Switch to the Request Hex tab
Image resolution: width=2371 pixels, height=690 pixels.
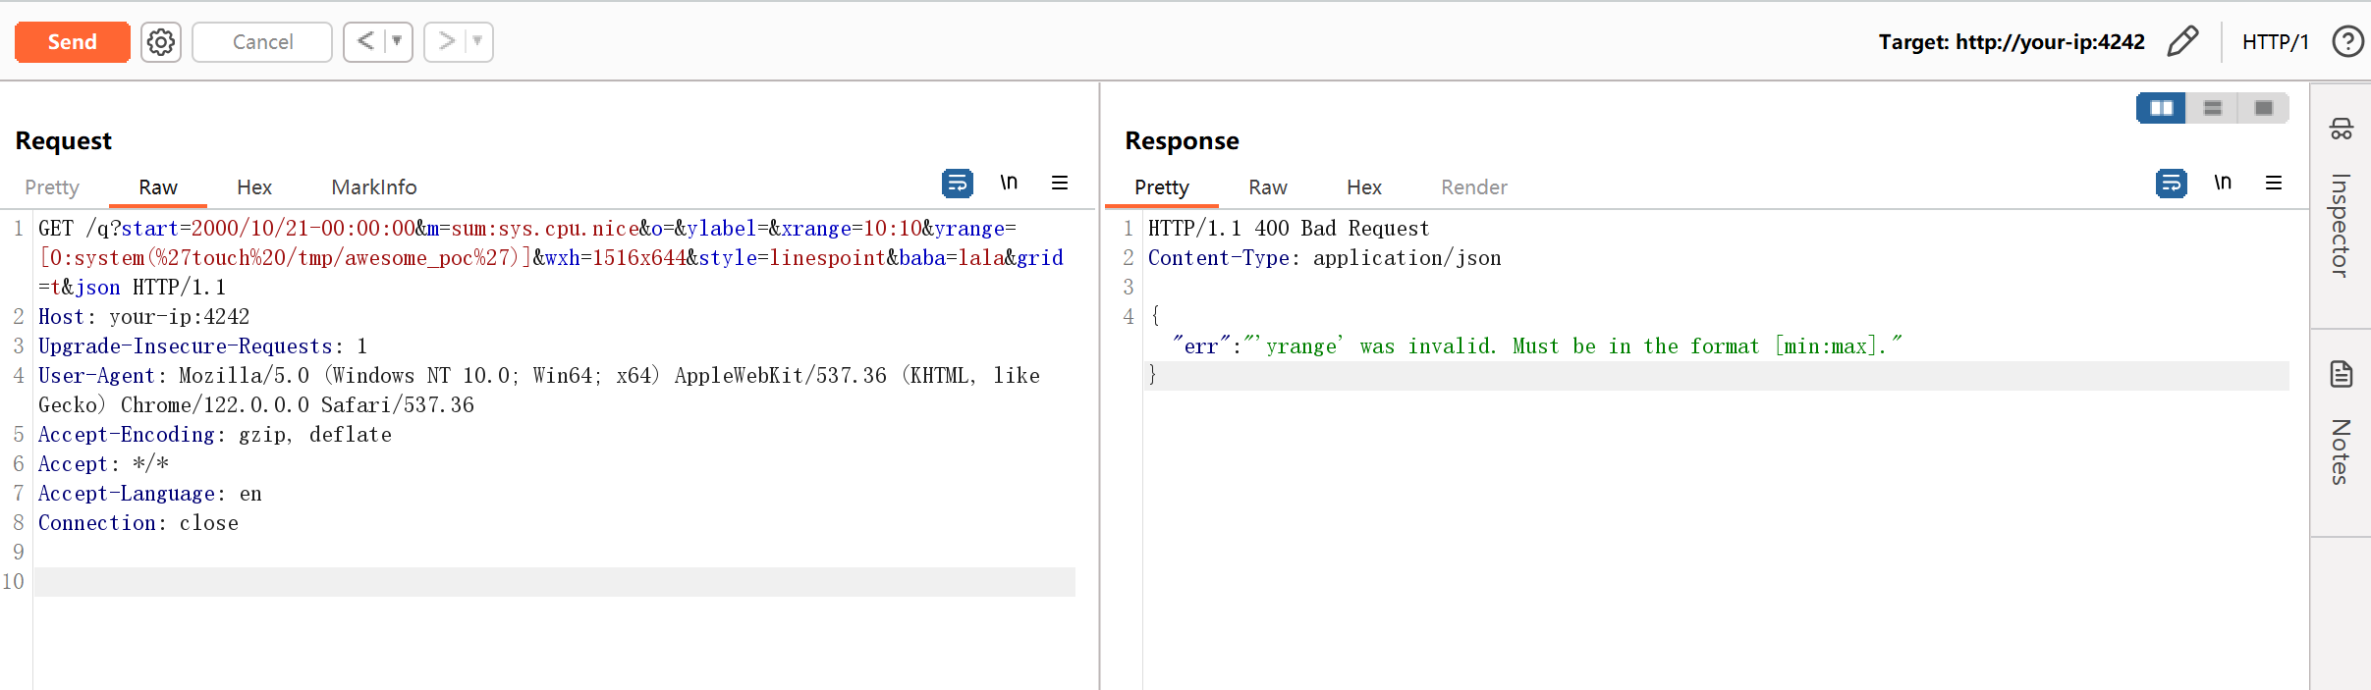[254, 187]
